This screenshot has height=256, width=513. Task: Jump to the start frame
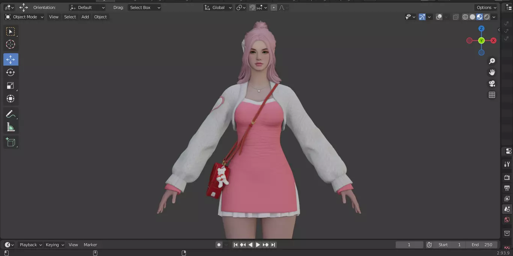point(235,245)
